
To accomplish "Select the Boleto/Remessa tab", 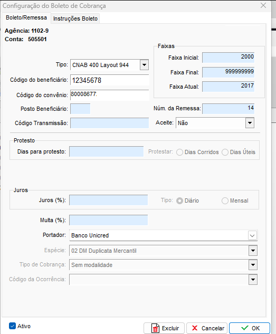I will click(26, 17).
